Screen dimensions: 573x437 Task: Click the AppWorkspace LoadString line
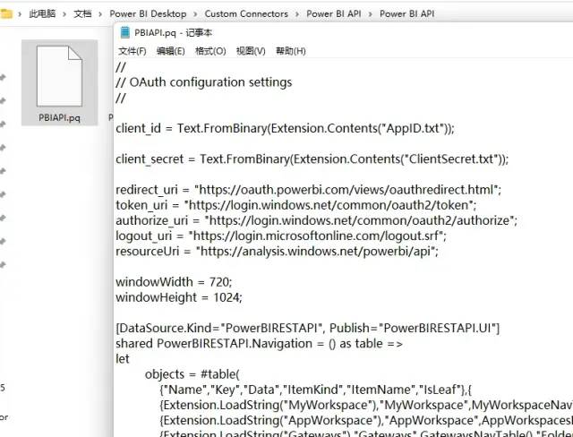pyautogui.click(x=366, y=420)
